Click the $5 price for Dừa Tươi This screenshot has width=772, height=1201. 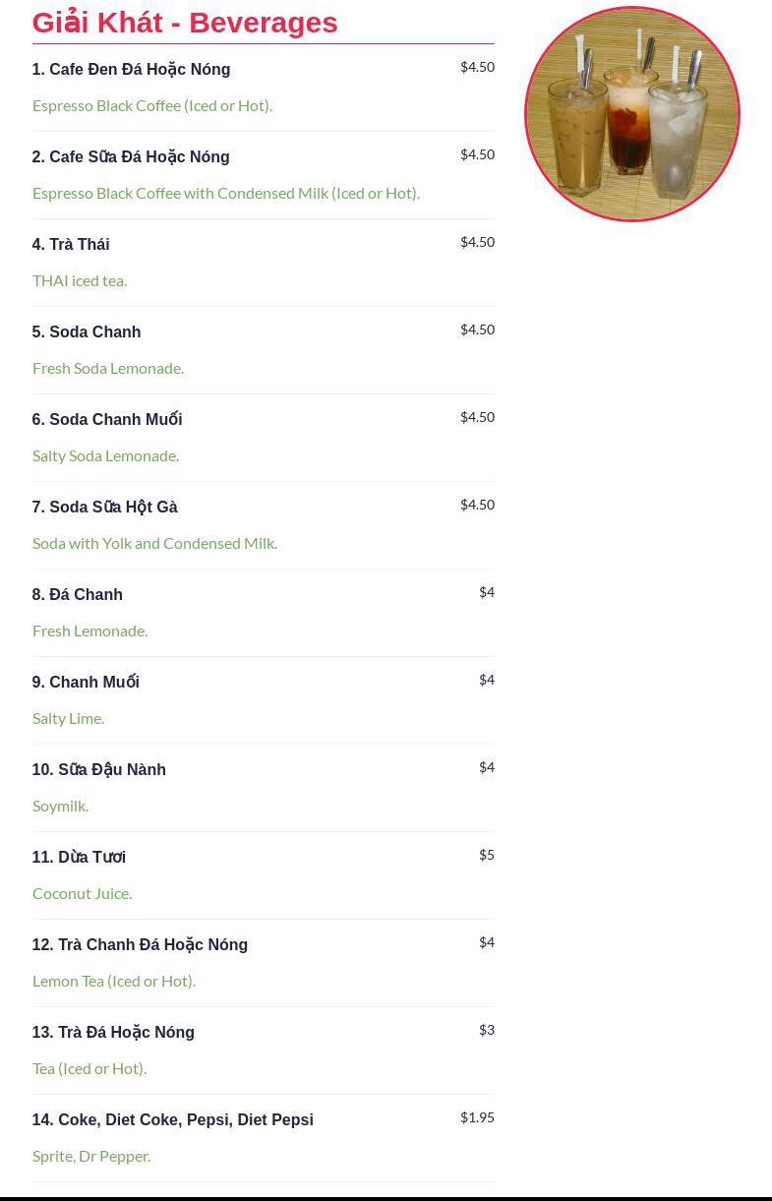click(x=486, y=855)
